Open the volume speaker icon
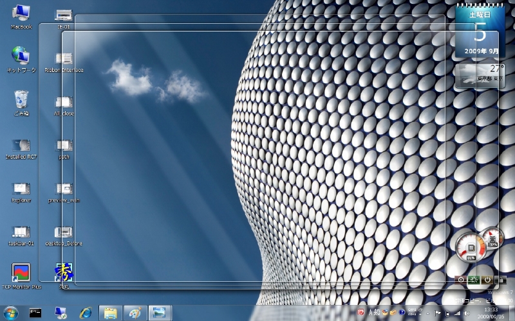The width and height of the screenshot is (515, 321). pyautogui.click(x=467, y=313)
